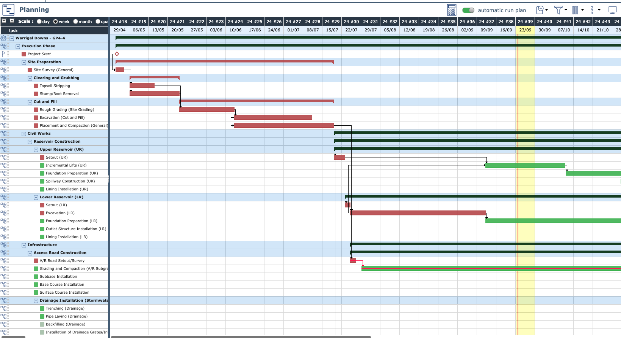The image size is (621, 338).
Task: Click the Planning Gantt icon
Action: click(8, 10)
